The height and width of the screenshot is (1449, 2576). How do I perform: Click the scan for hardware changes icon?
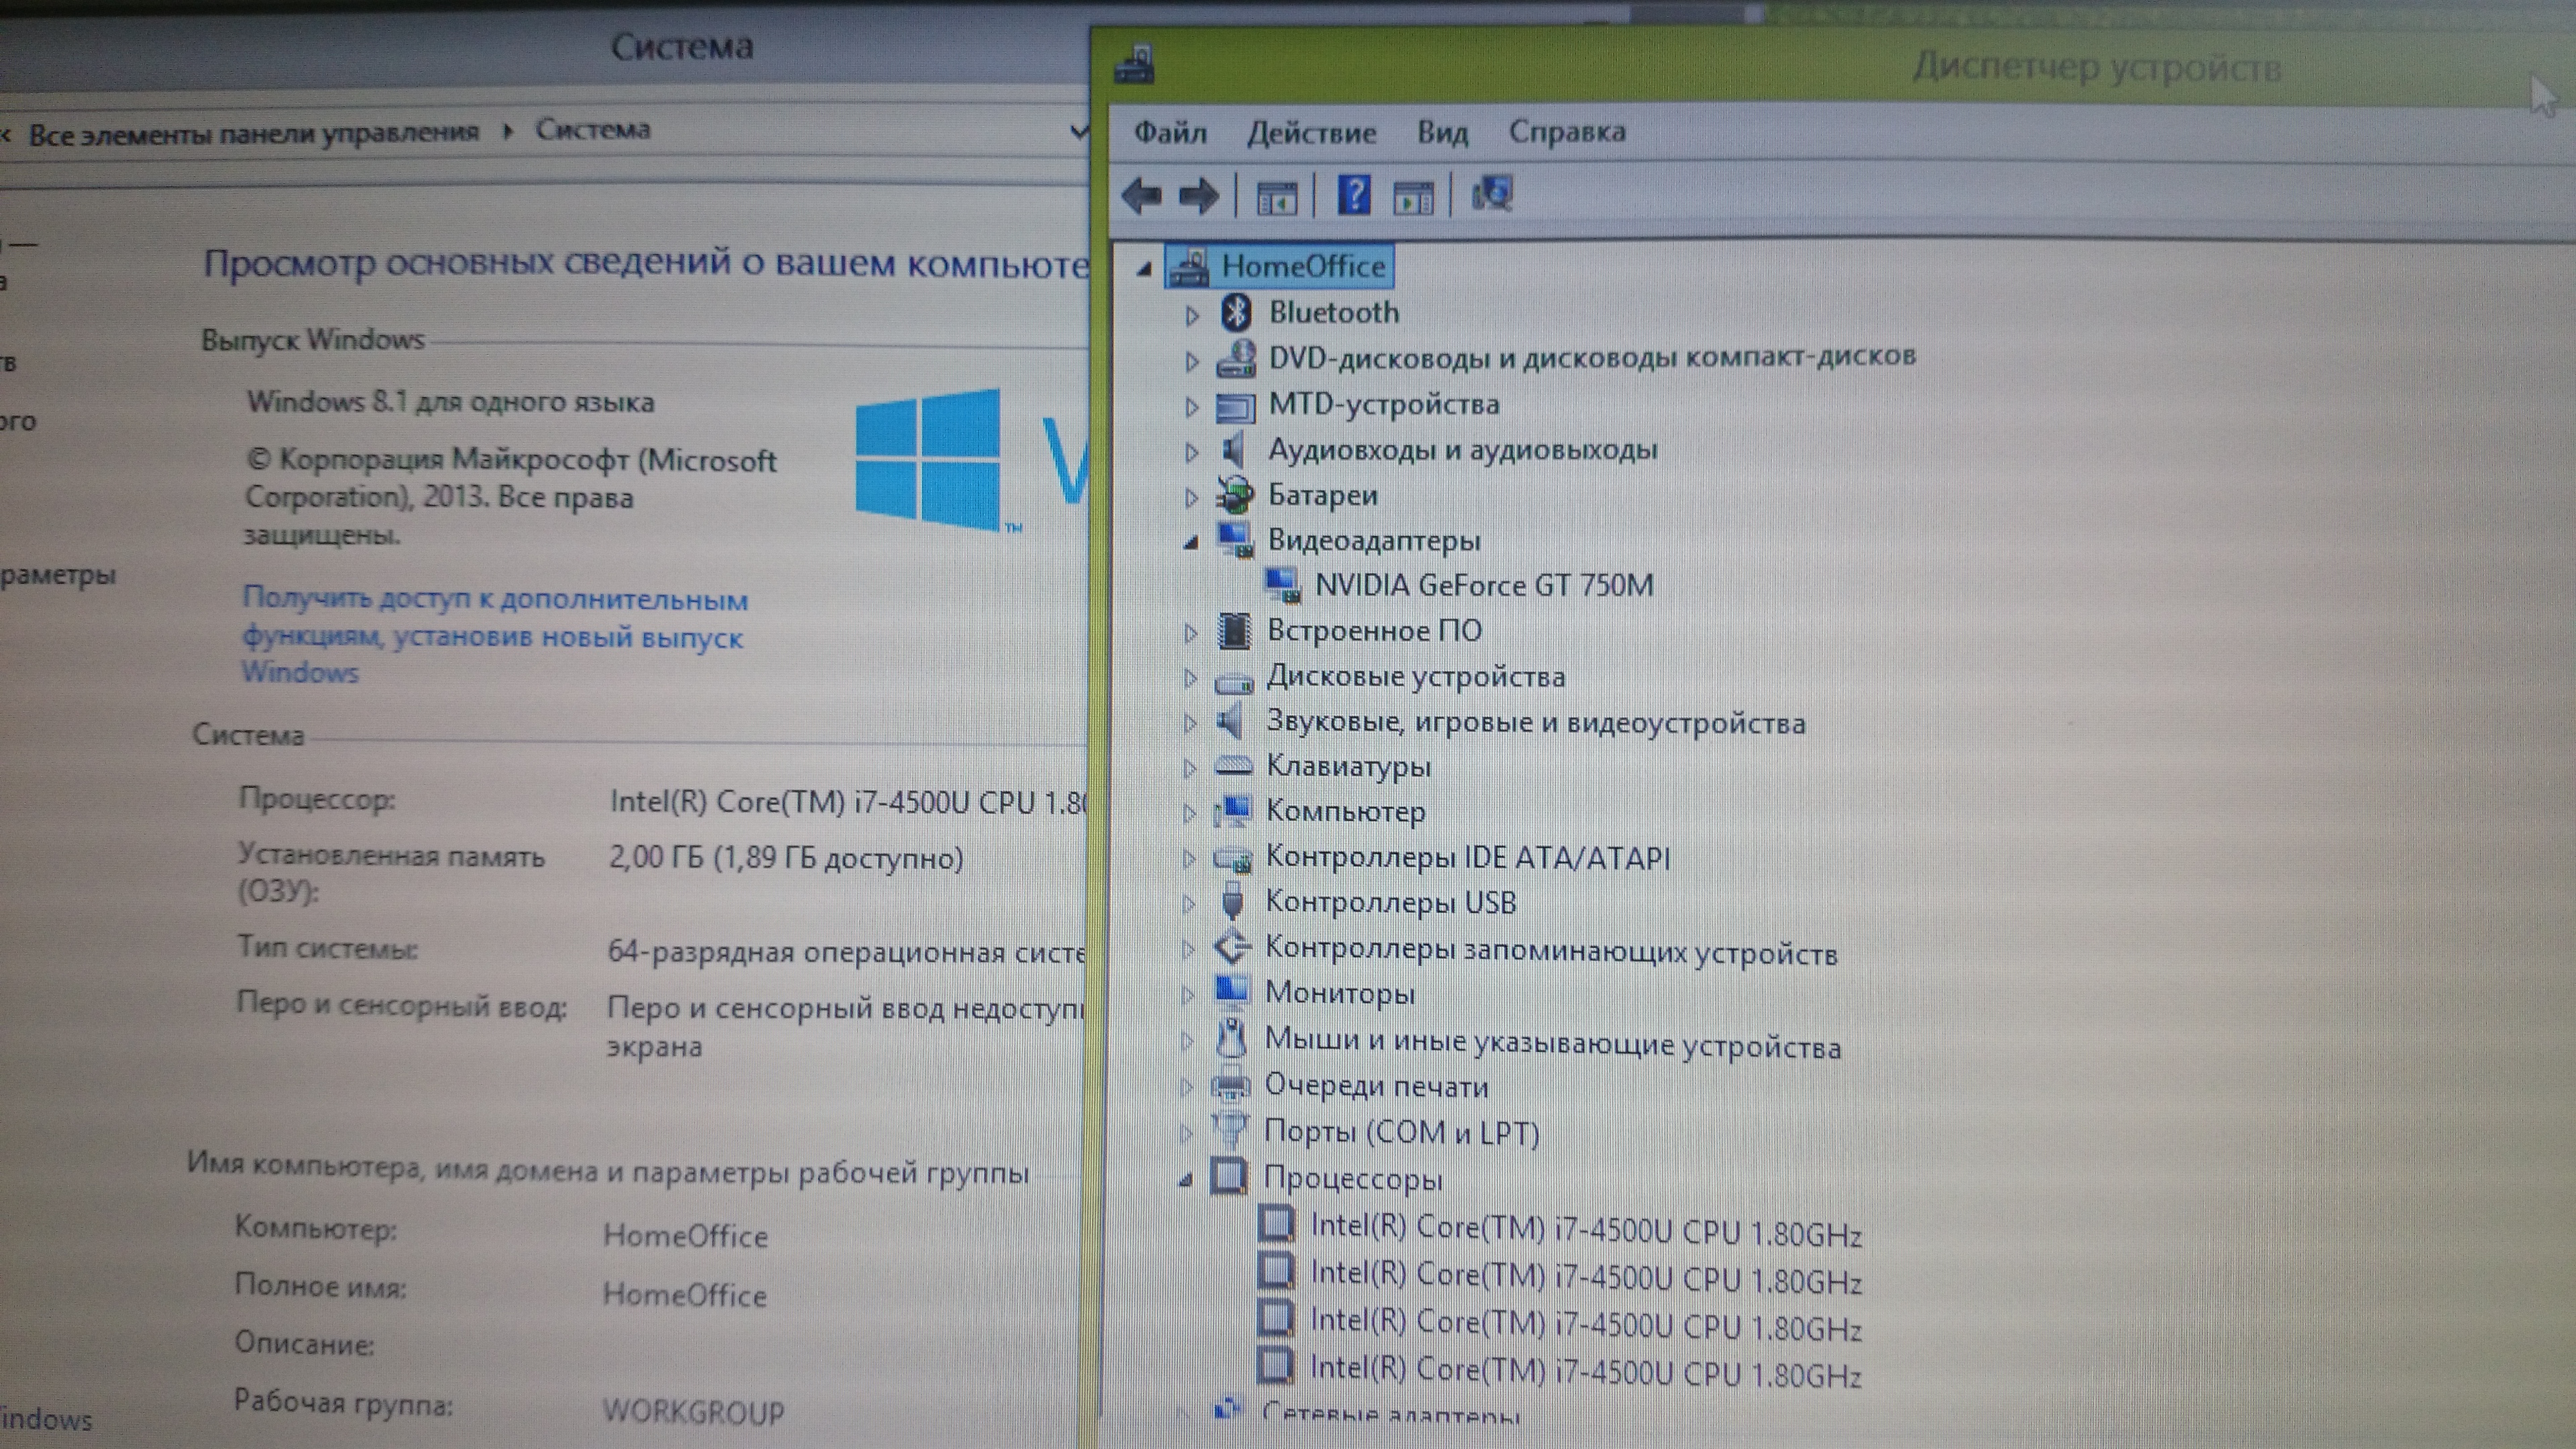click(x=1492, y=193)
